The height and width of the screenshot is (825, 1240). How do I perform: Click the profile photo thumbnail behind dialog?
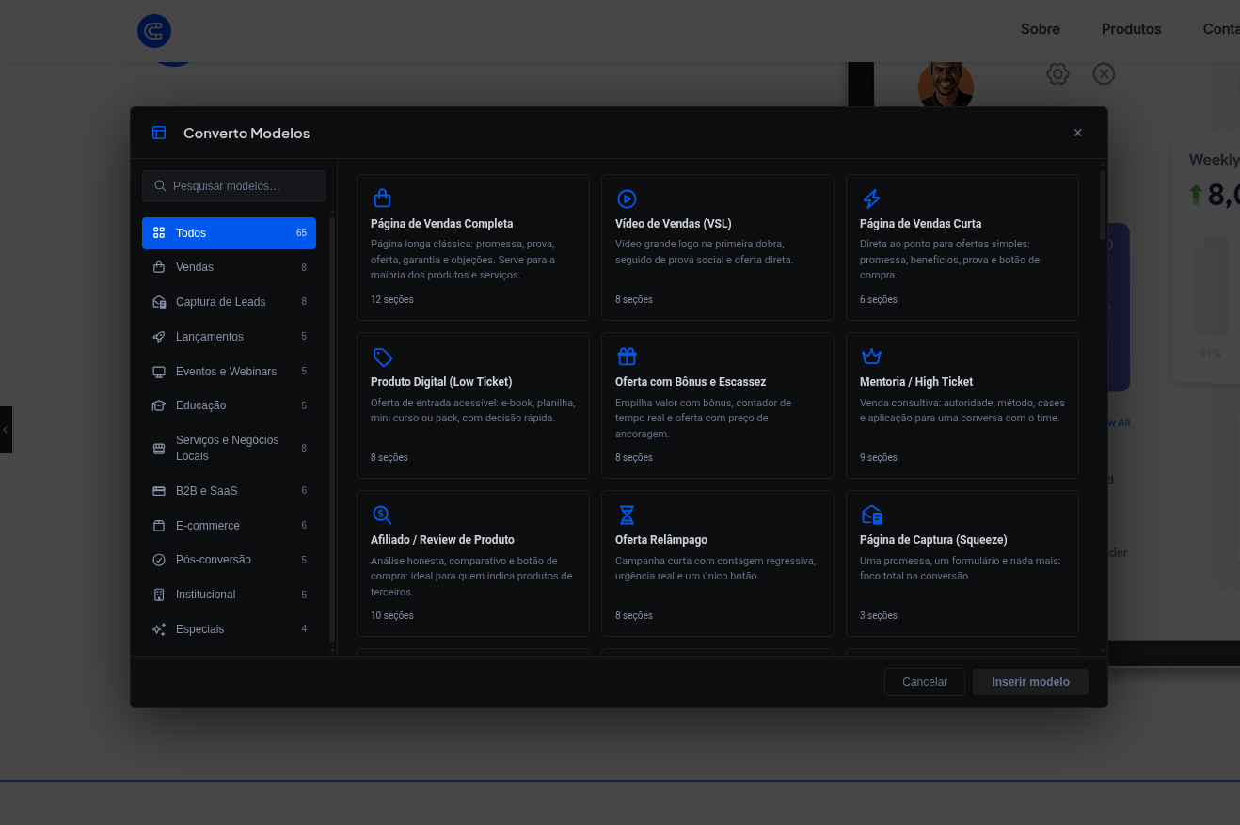946,86
